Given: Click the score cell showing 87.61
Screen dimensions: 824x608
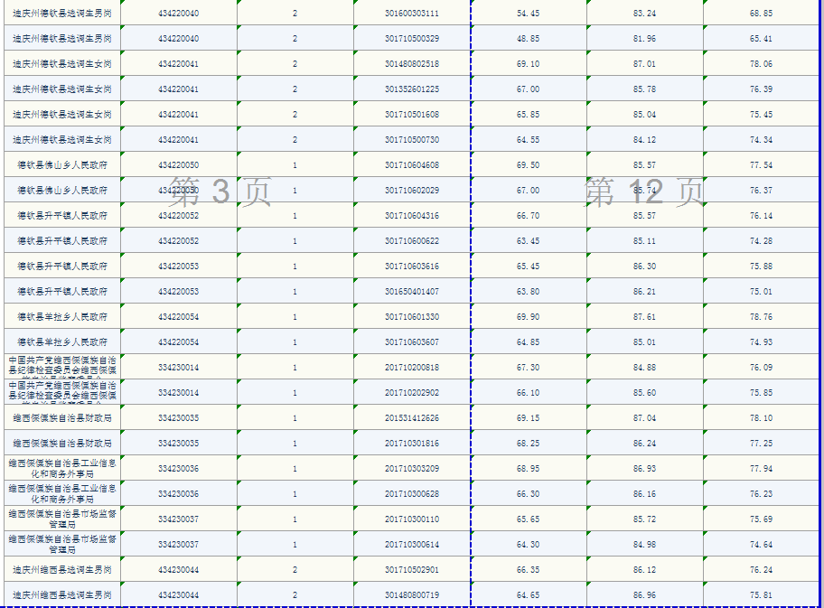Looking at the screenshot, I should [x=645, y=317].
